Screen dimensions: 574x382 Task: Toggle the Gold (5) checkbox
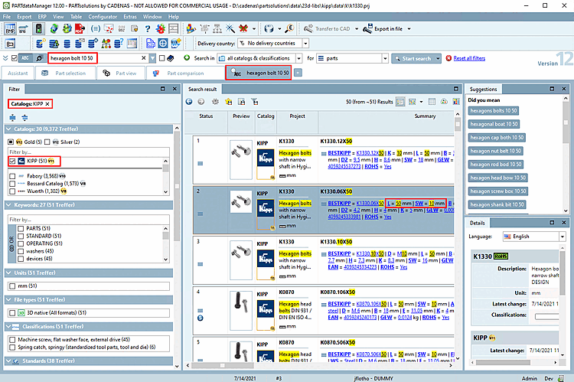point(11,142)
